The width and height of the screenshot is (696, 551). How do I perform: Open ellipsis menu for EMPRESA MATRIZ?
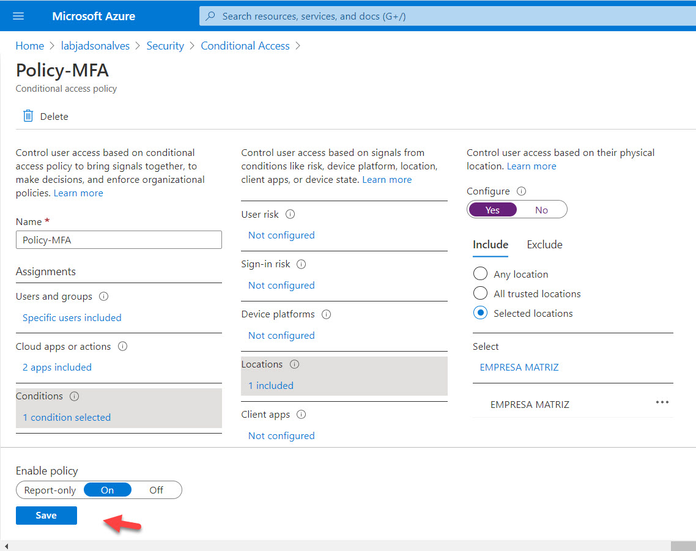coord(662,402)
